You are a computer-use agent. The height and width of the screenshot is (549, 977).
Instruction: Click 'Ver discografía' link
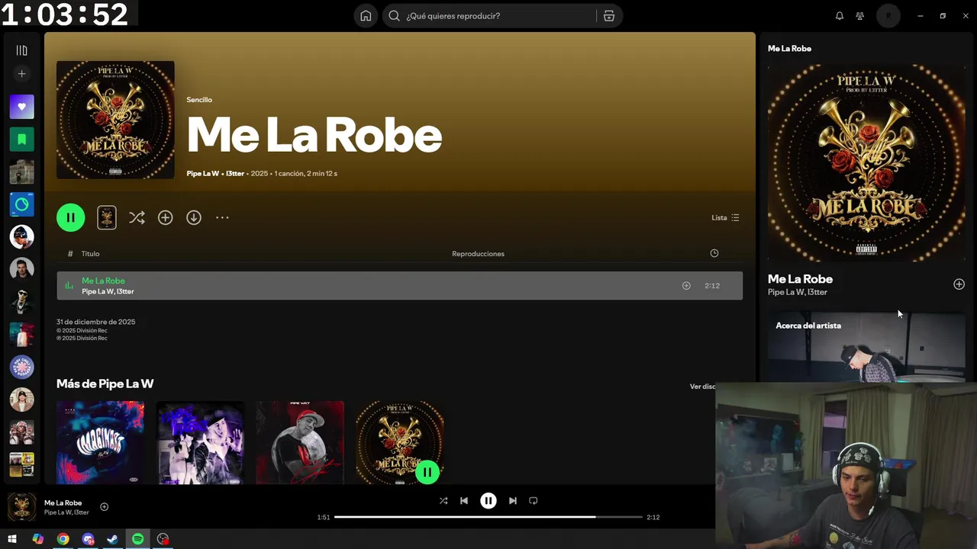coord(702,387)
